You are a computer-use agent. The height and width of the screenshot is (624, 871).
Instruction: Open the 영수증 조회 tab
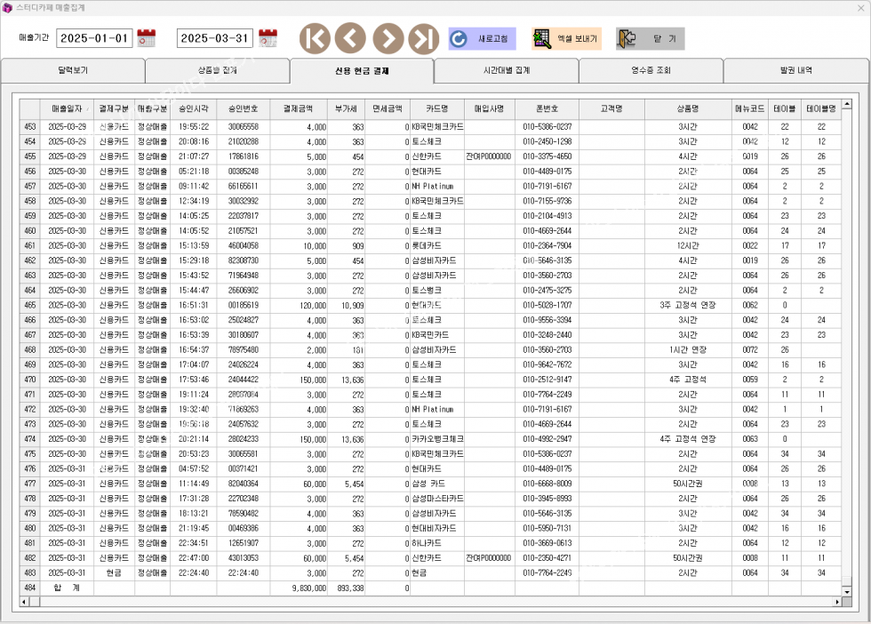point(651,70)
